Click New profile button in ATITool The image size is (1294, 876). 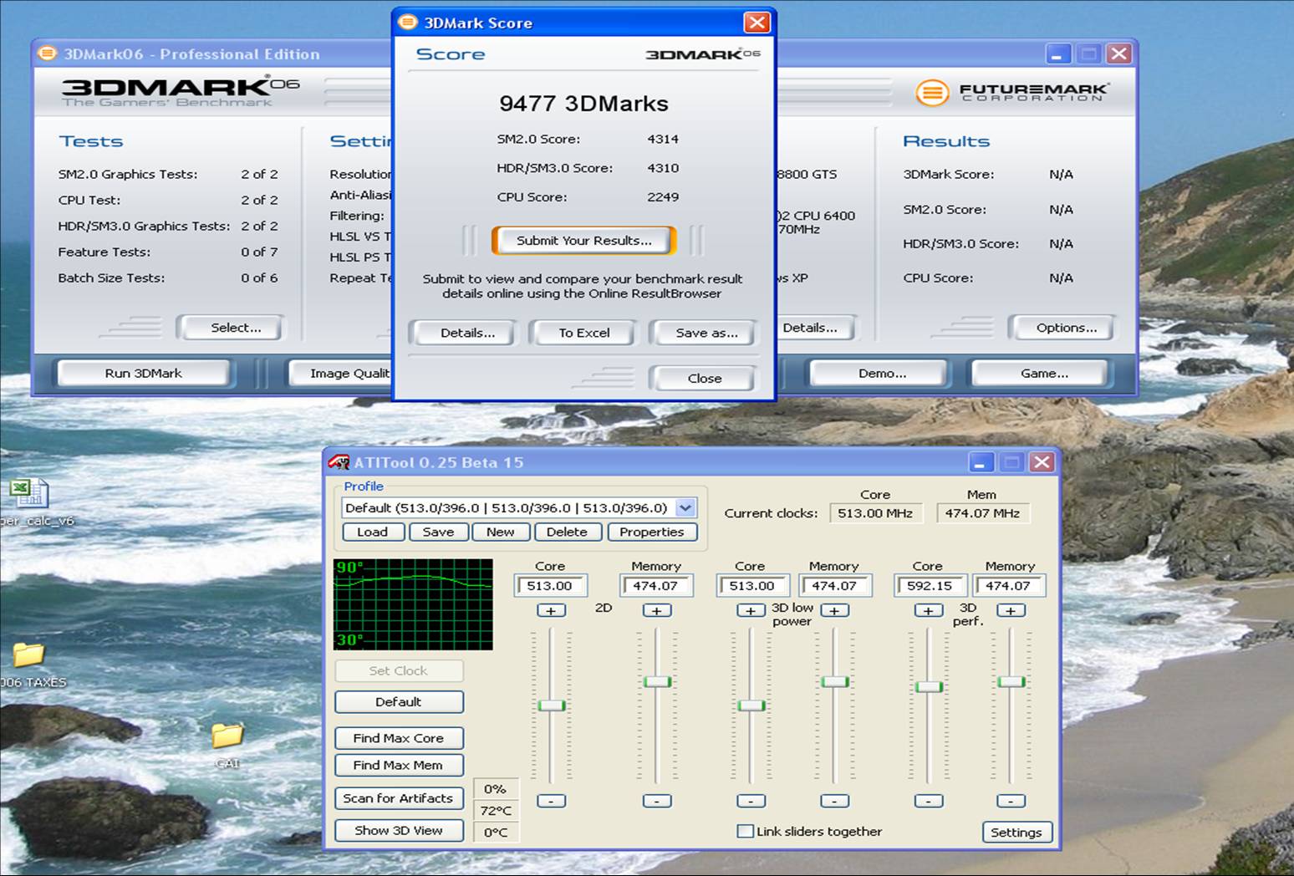[500, 532]
